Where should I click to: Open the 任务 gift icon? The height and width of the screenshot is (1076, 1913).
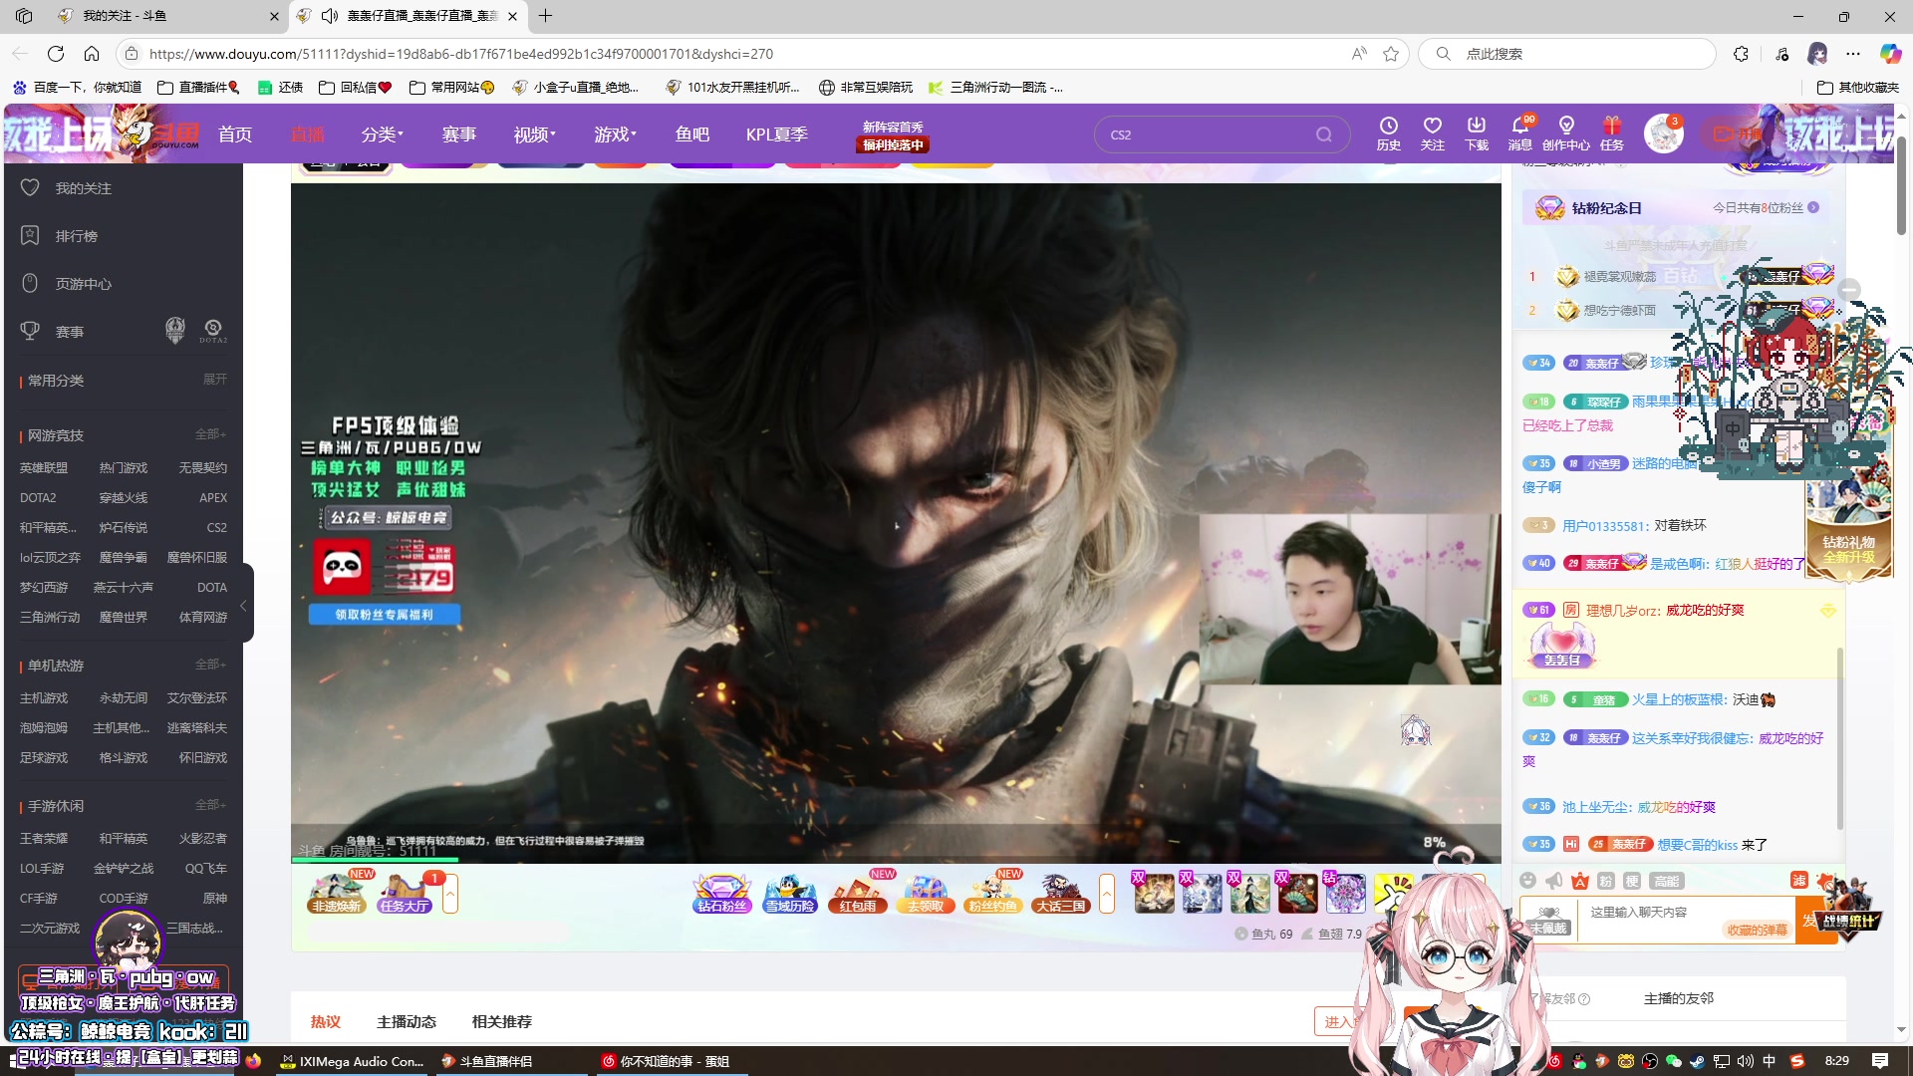[1611, 134]
